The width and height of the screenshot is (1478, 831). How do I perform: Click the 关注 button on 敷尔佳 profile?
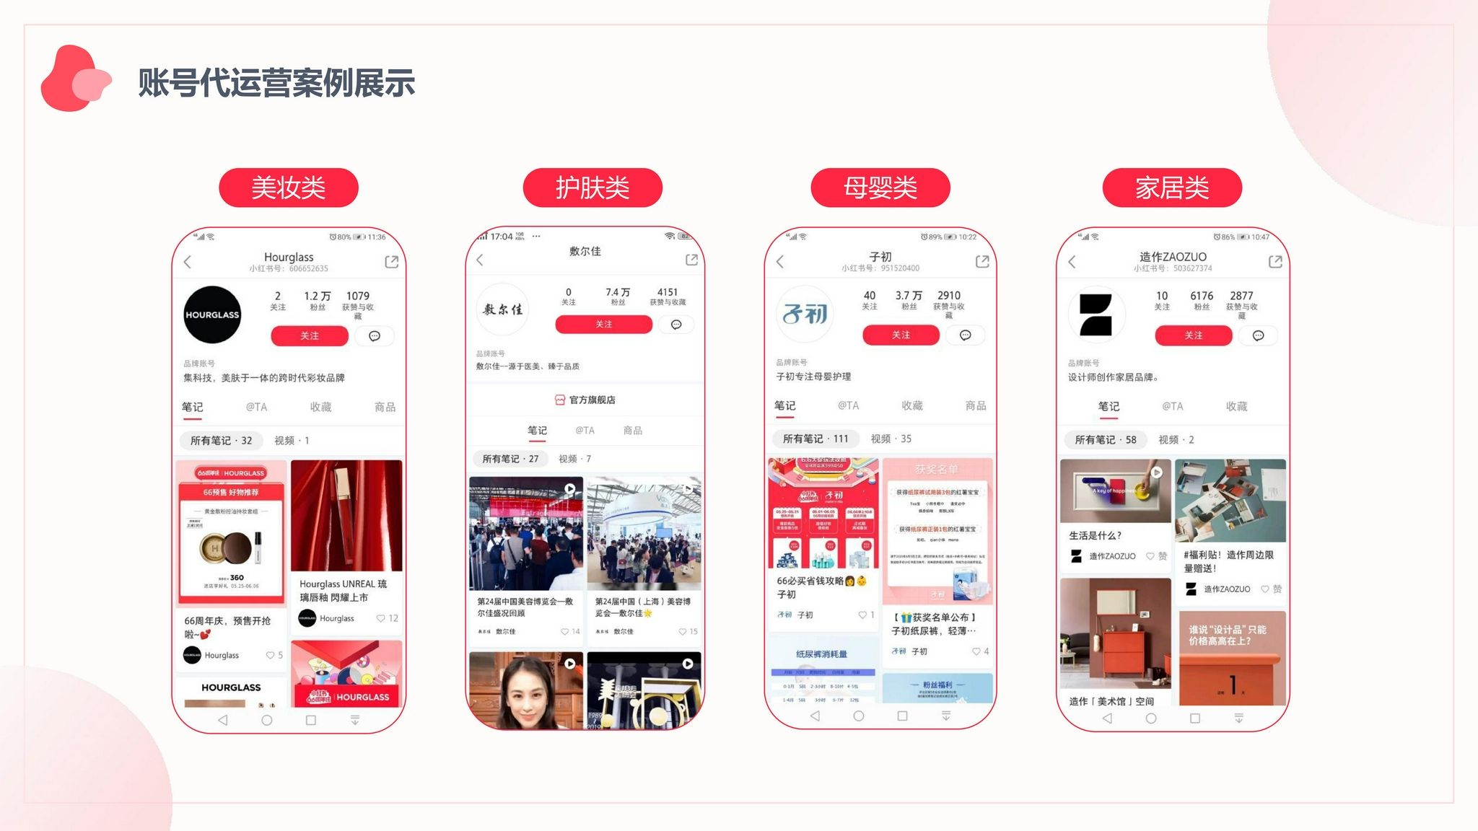pos(600,322)
